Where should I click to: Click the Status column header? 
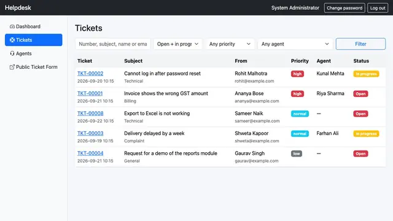coord(361,61)
